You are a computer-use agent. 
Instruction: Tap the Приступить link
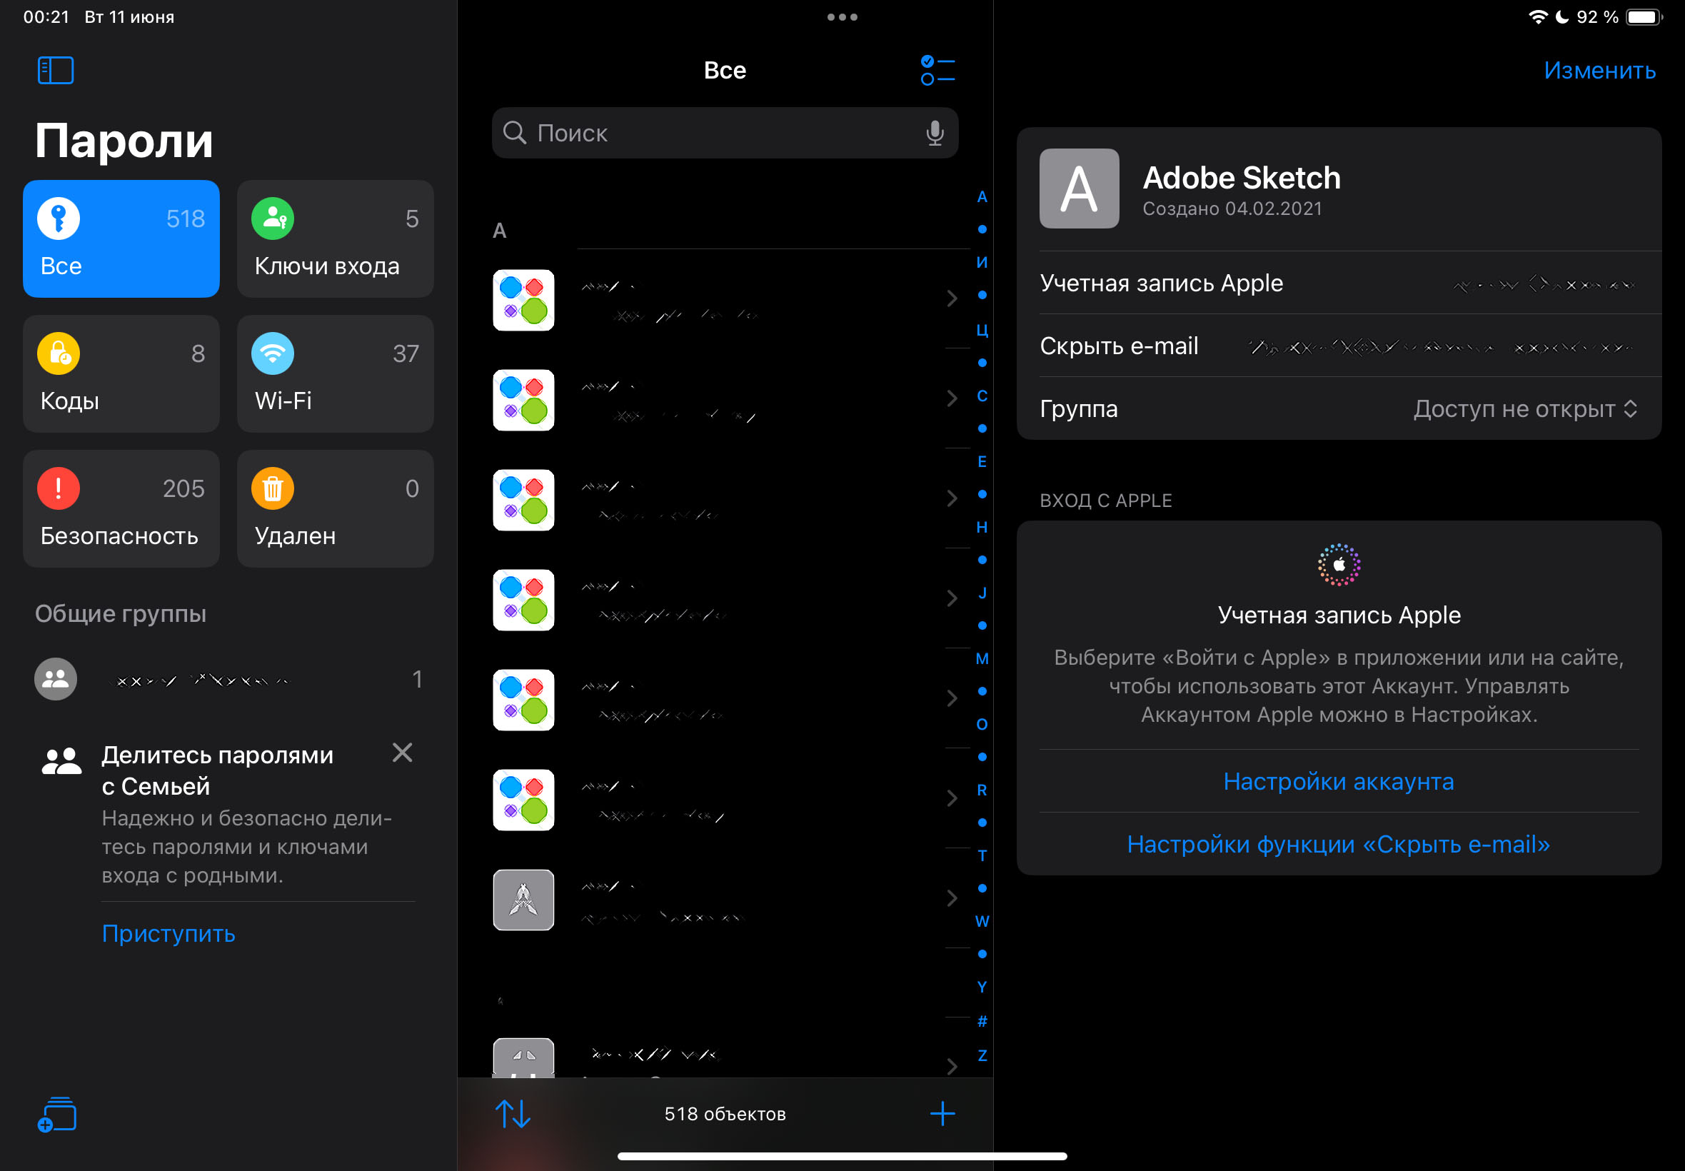168,933
